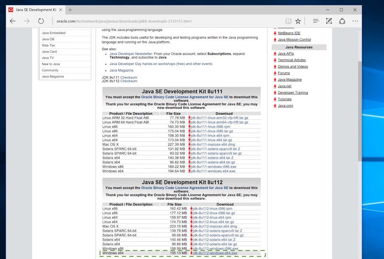This screenshot has height=259, width=384.
Task: Open the More actions ellipsis menu
Action: tap(355, 21)
